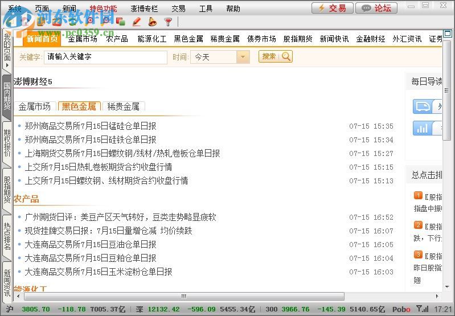
Task: Click the red funnel filter icon
Action: pos(168,22)
